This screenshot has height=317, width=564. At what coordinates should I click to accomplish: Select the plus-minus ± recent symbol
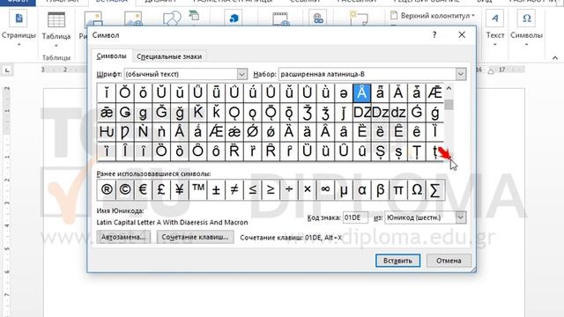pyautogui.click(x=216, y=190)
